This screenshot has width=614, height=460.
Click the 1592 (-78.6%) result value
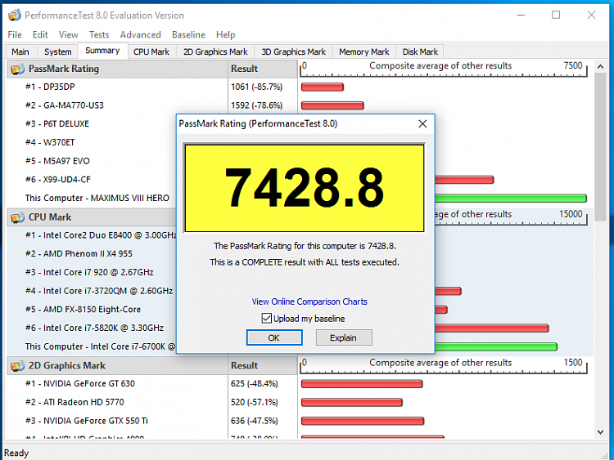(x=256, y=105)
